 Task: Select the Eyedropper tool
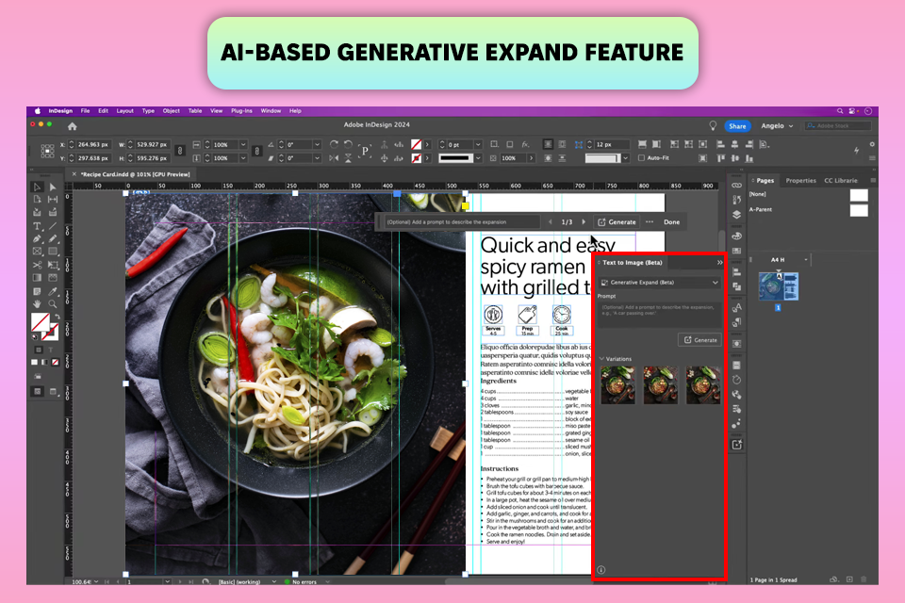53,291
